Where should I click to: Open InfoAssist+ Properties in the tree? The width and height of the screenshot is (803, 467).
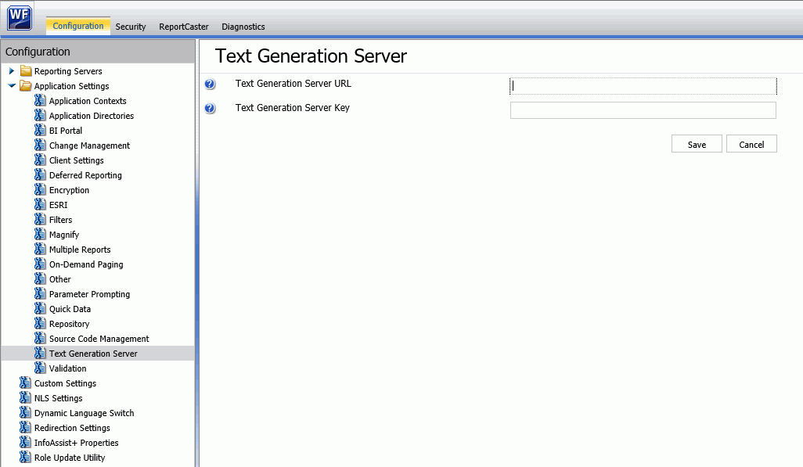click(76, 443)
